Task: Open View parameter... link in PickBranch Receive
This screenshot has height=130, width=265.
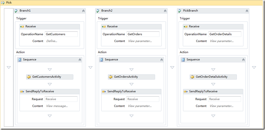Action: 222,41
